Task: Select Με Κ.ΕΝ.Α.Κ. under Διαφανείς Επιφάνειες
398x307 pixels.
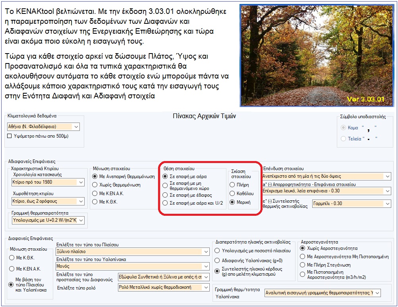Action: click(12, 269)
